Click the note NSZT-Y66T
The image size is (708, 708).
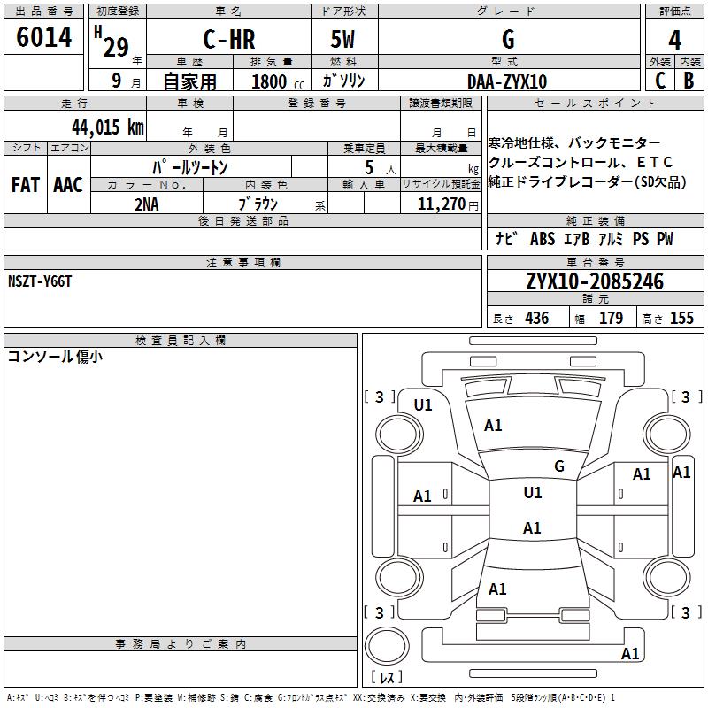(40, 281)
